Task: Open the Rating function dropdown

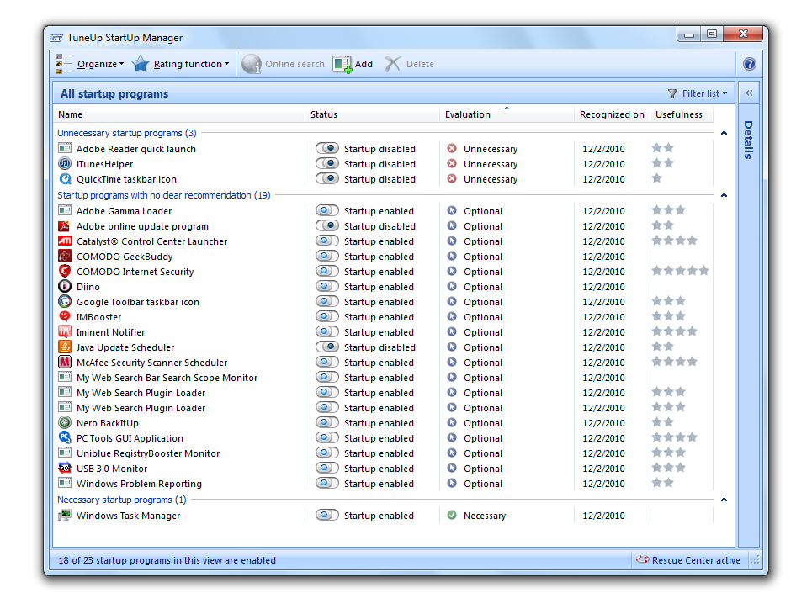Action: click(181, 64)
